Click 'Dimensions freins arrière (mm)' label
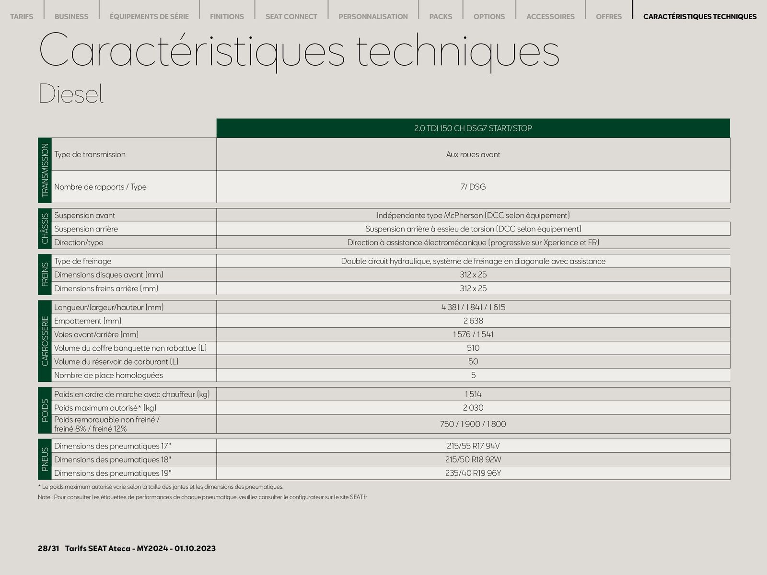 pos(106,288)
